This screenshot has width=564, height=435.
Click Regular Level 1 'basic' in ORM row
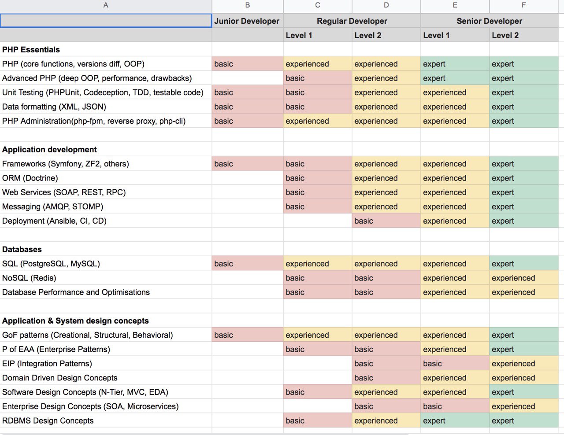tap(318, 178)
